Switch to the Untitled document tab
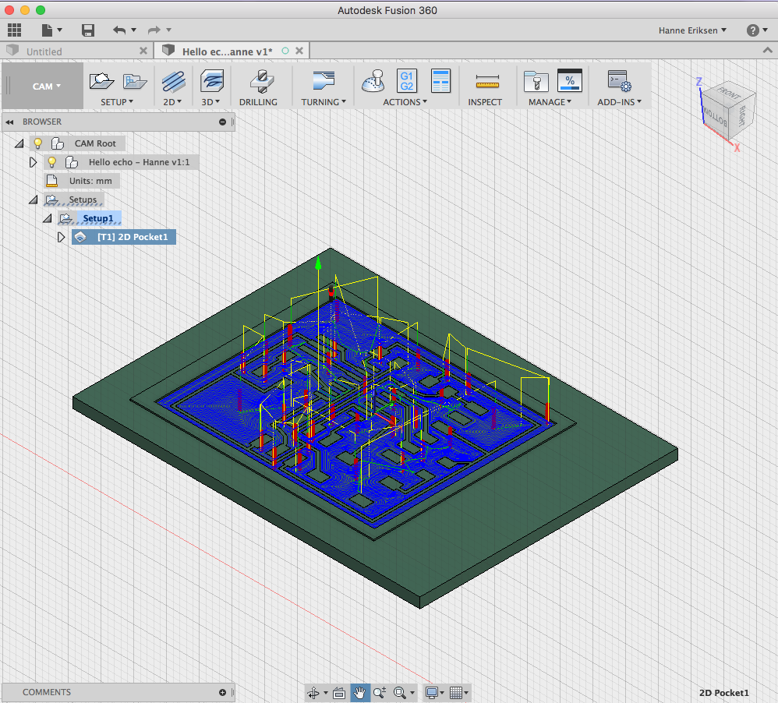The width and height of the screenshot is (778, 703). pyautogui.click(x=77, y=51)
